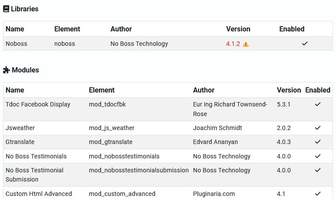Click the Modules puzzle piece icon

pos(6,70)
